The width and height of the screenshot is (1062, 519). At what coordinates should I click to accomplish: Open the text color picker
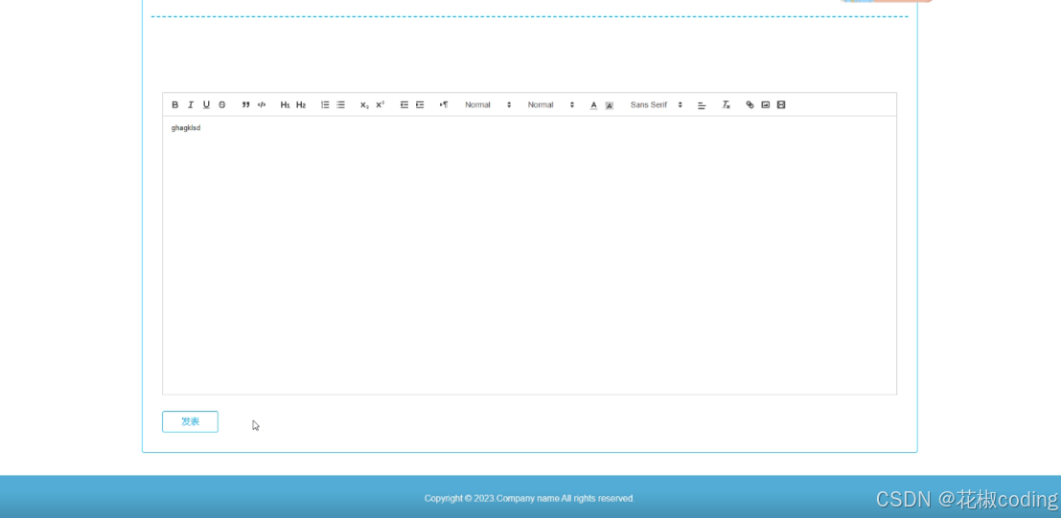point(593,105)
